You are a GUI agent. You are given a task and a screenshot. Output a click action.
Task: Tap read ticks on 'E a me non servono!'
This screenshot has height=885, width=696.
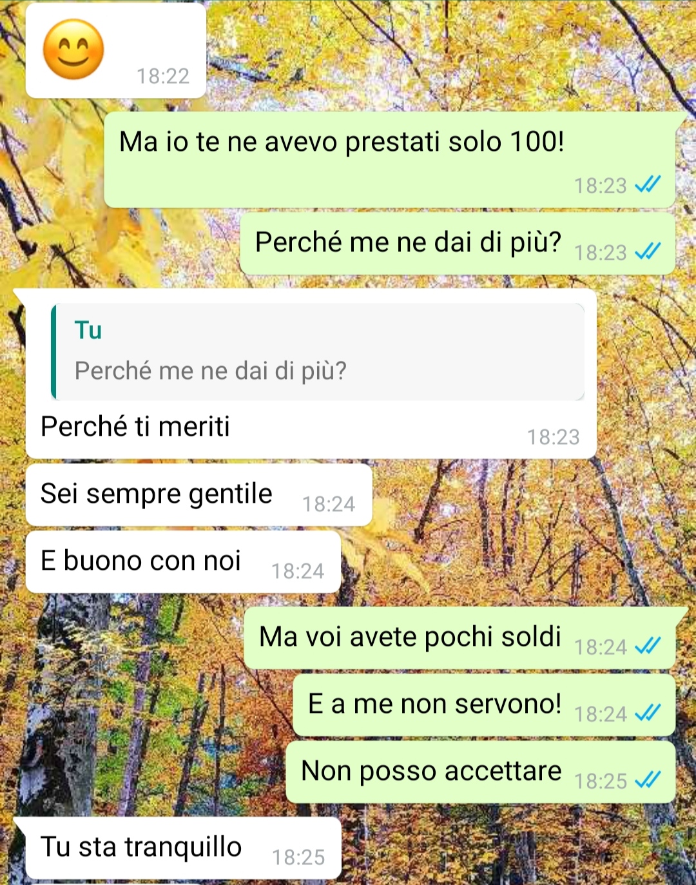pos(648,713)
